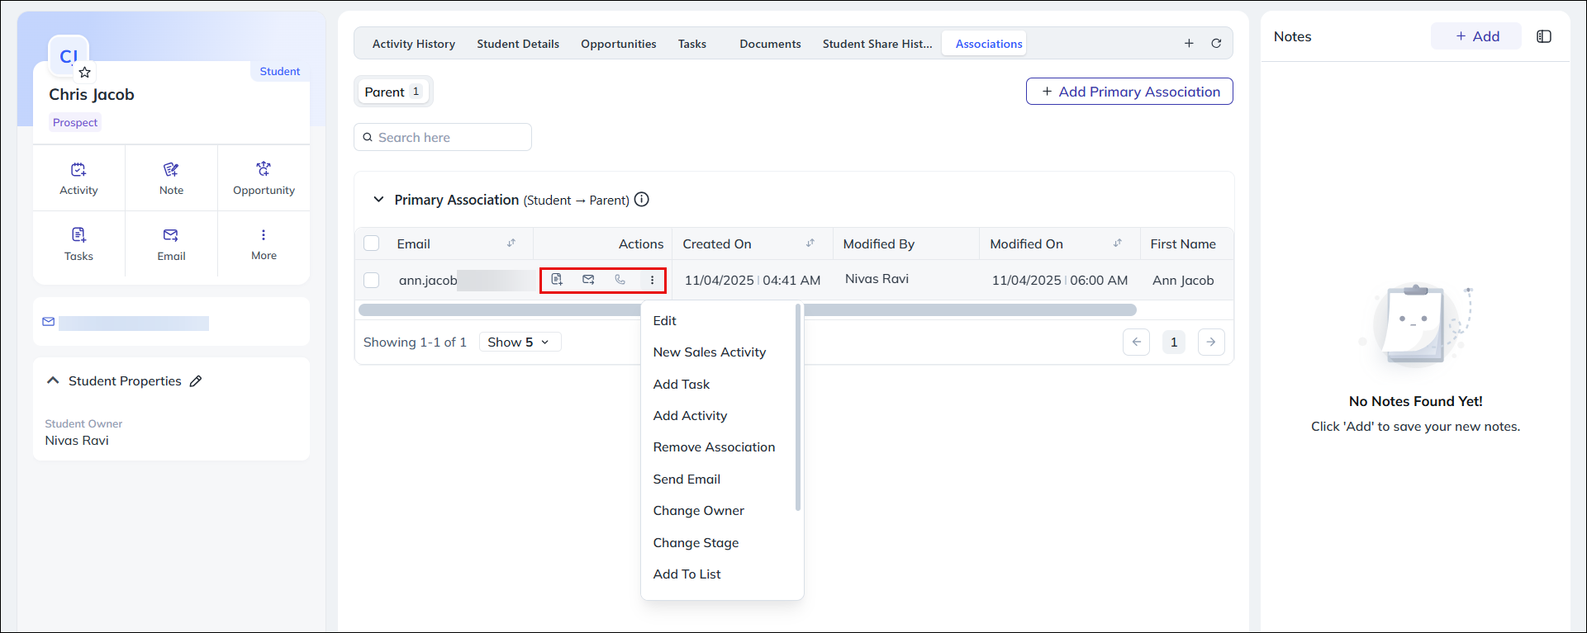
Task: Click the Add notes button
Action: click(x=1475, y=36)
